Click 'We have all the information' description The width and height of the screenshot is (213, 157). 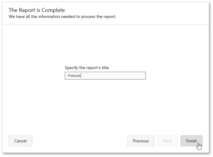pos(62,16)
